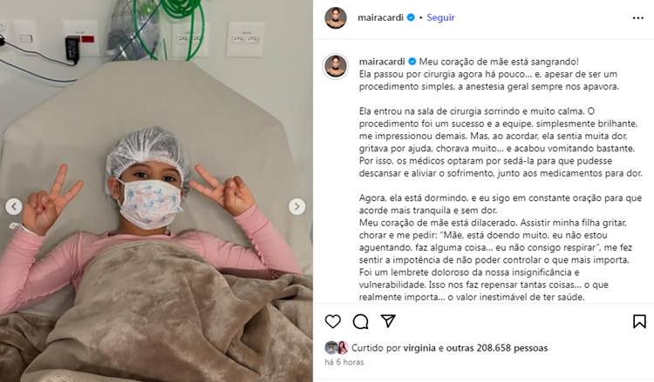Share the post with the paper plane icon
Viewport: 654px width, 382px height.
[x=388, y=321]
